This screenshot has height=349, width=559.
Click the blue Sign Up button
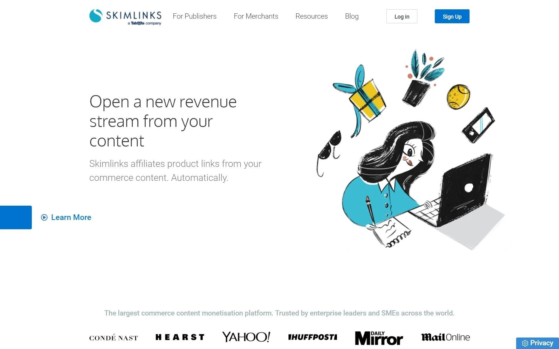coord(452,16)
